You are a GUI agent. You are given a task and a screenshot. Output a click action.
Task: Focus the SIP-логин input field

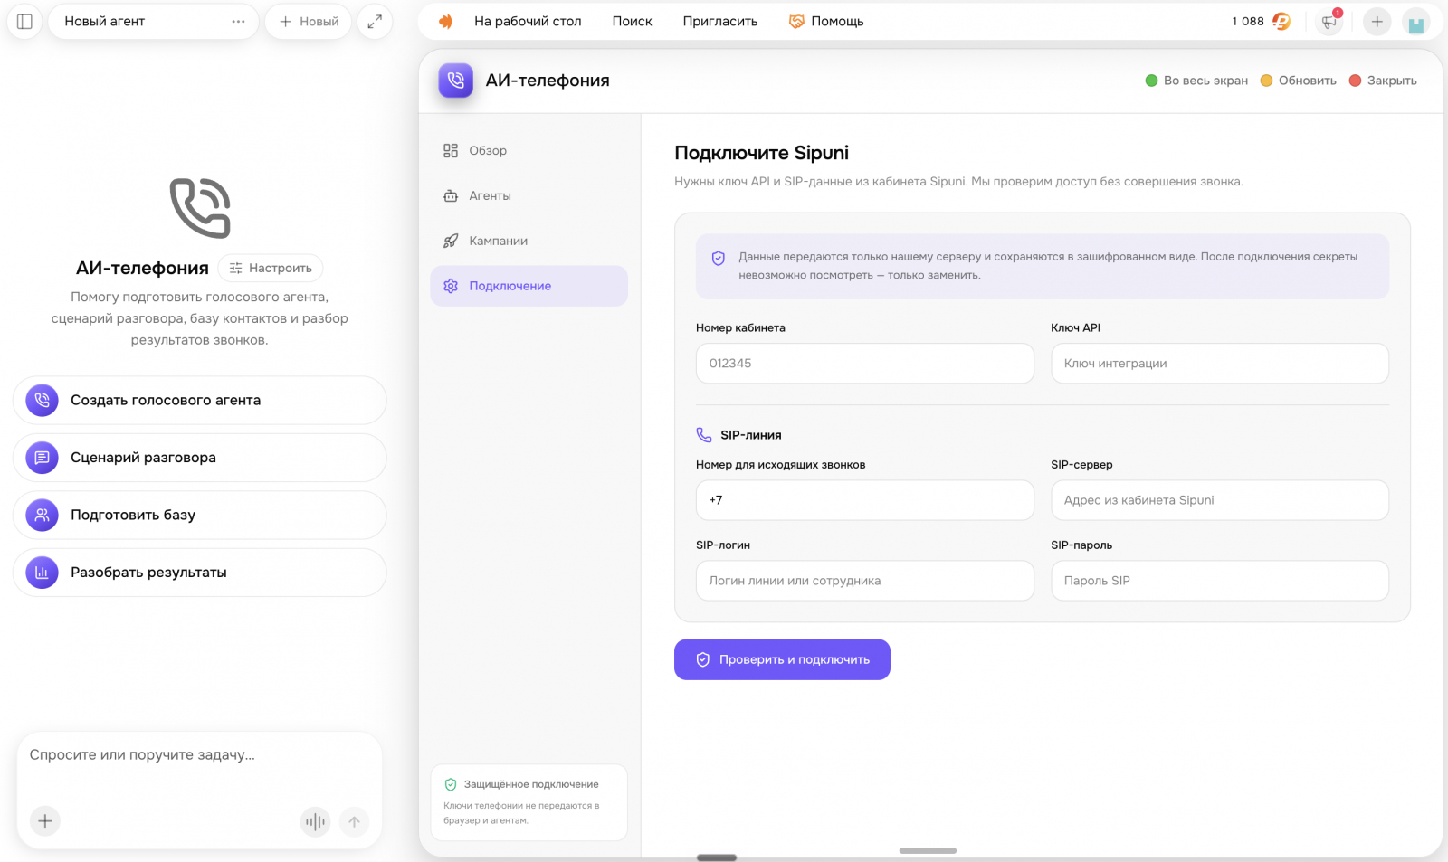[865, 581]
